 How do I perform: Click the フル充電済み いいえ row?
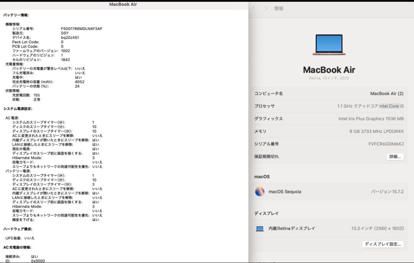(49, 73)
